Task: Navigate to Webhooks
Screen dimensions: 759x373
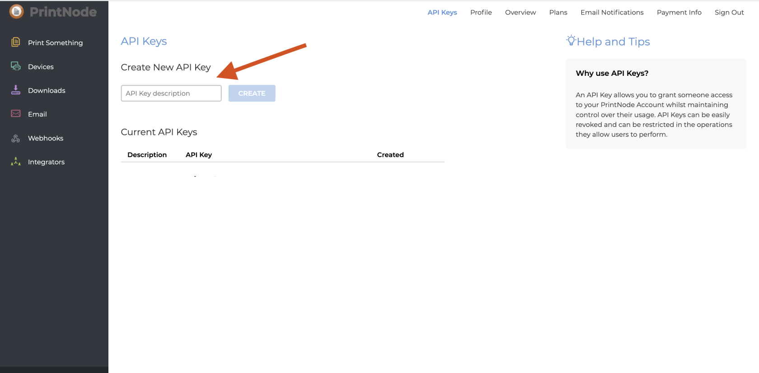Action: (46, 138)
